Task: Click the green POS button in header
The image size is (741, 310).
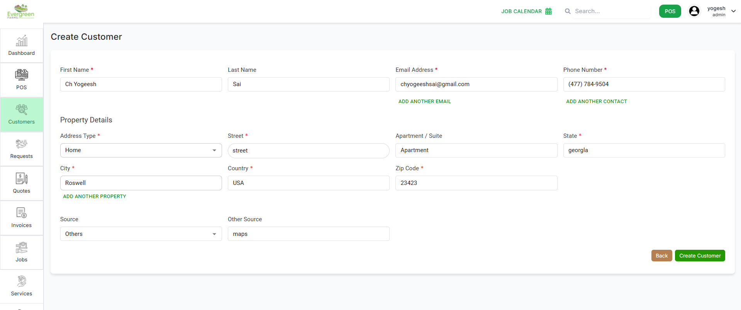Action: [670, 11]
